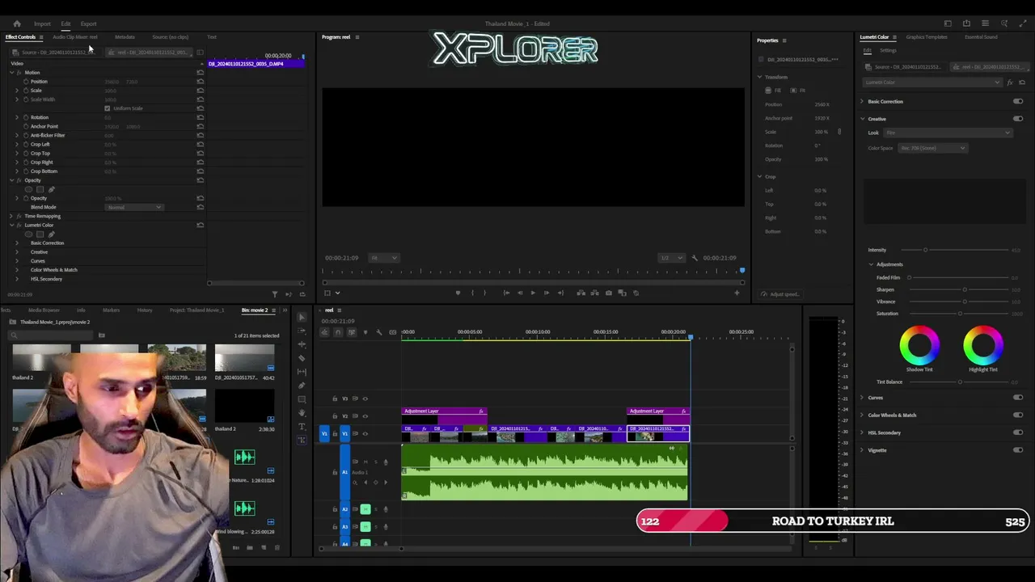1035x582 pixels.
Task: Unmute the A2 audio track
Action: click(365, 508)
